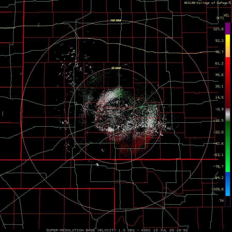Screen dimensions: 232x232
Task: Pick the gray segment of the velocity bar
Action: pos(228,115)
